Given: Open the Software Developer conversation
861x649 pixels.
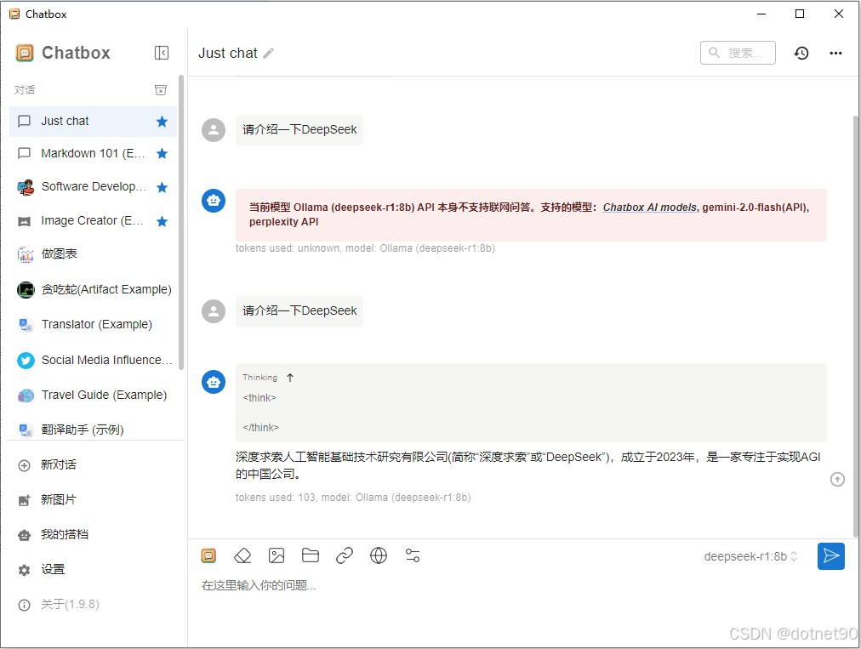Looking at the screenshot, I should click(93, 187).
